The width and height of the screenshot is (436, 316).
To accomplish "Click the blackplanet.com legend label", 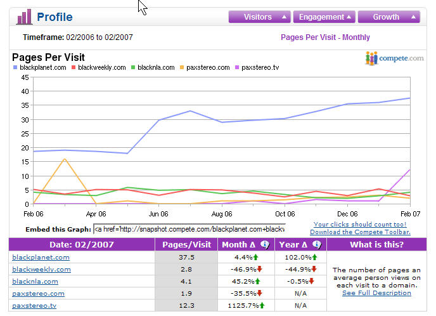I will [43, 67].
